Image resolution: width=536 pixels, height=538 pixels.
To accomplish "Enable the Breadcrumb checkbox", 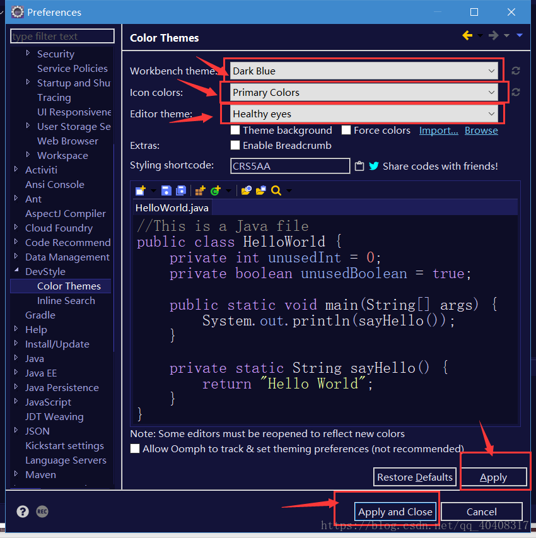I will click(x=235, y=146).
